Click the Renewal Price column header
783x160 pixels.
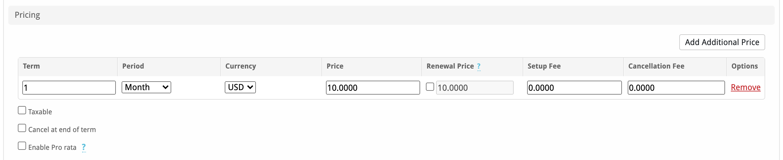click(450, 66)
